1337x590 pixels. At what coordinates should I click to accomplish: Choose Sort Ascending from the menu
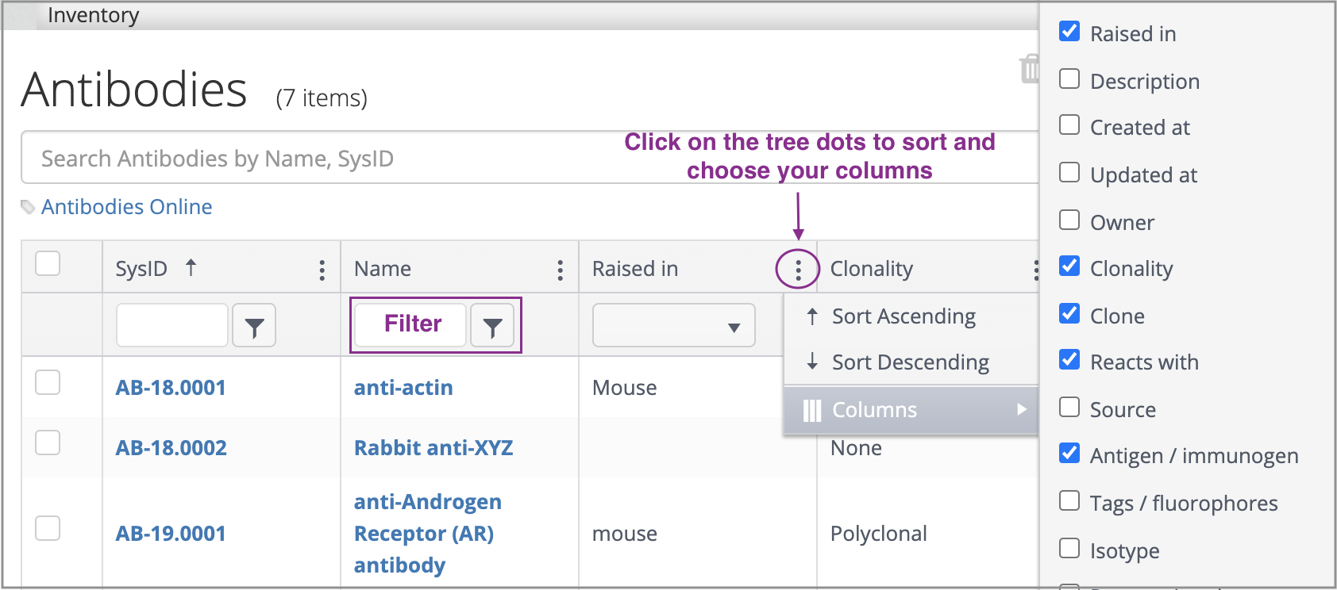coord(904,316)
